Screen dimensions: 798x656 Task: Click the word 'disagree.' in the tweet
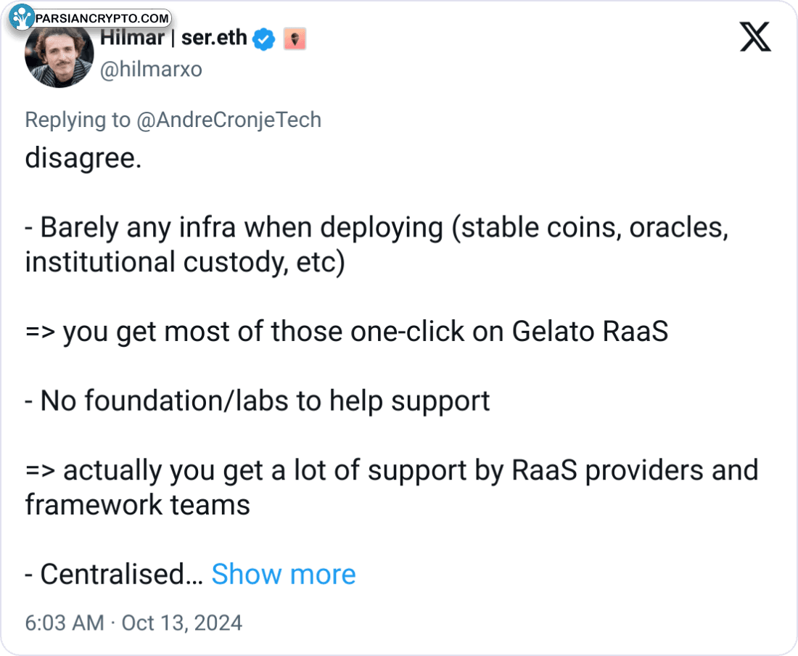tap(83, 157)
